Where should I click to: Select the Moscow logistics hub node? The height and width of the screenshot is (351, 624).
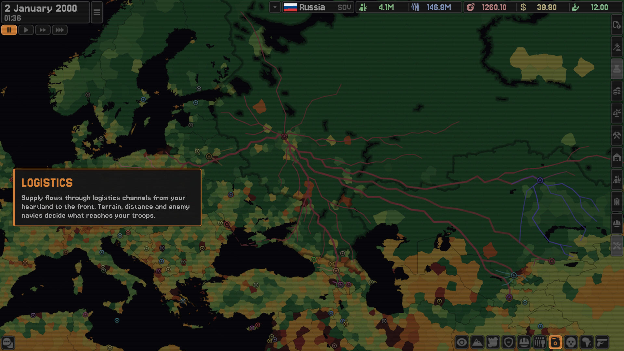(x=284, y=136)
